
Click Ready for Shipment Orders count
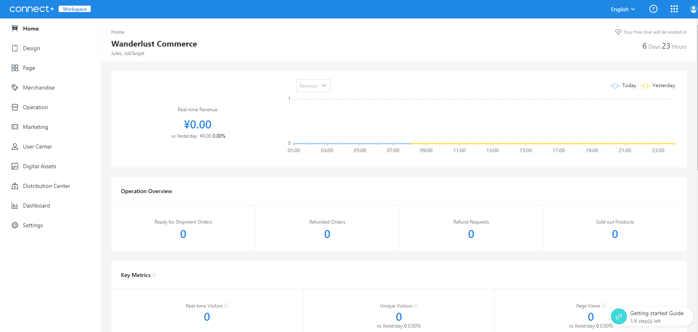coord(183,234)
